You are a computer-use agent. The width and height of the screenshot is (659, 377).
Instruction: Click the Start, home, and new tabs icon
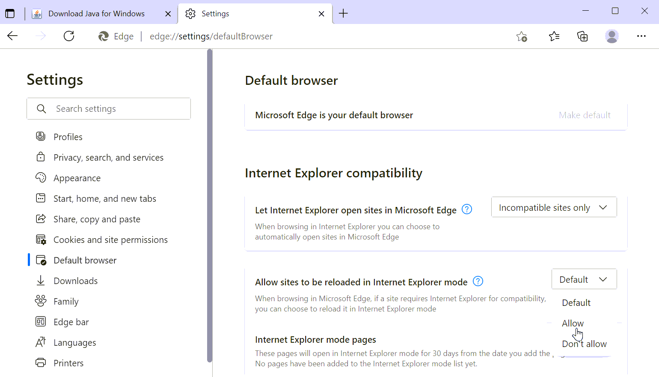[41, 198]
